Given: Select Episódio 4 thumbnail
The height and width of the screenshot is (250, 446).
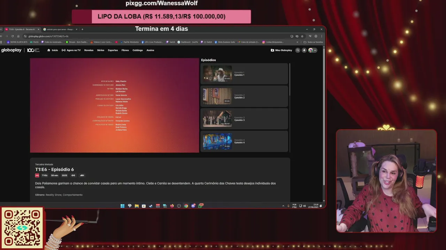Looking at the screenshot, I should click(217, 141).
